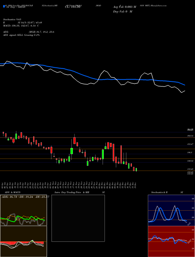Click the '19 Dec' date axis label
This screenshot has height=257, width=195.
[136, 185]
